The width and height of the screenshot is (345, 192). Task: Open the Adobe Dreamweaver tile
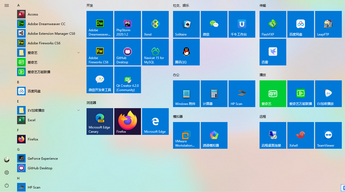pos(100,24)
